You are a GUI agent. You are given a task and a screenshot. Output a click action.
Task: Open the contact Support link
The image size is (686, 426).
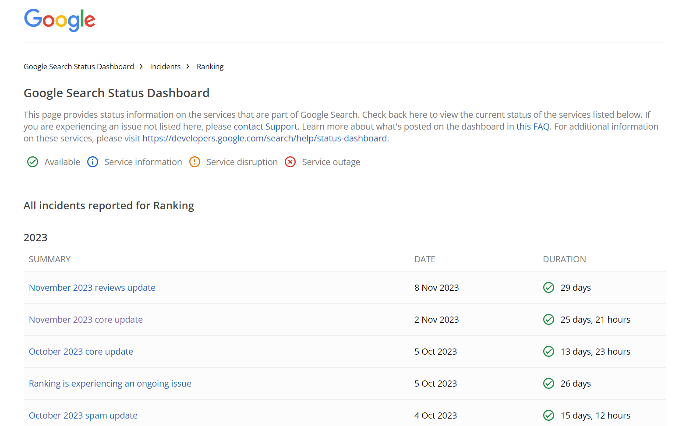click(x=265, y=127)
